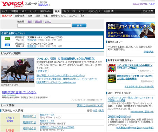Open 写真 in the sub-navigation
The height and width of the screenshot is (132, 158).
[x=82, y=16]
